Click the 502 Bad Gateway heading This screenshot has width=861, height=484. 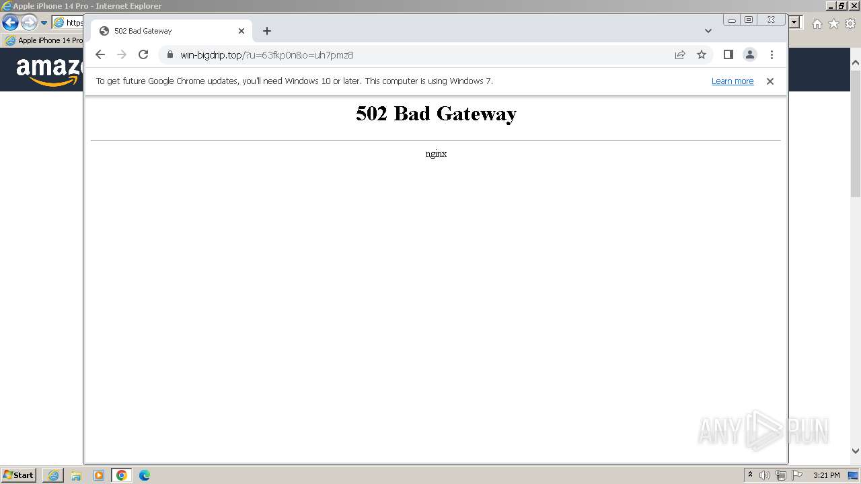pos(436,114)
